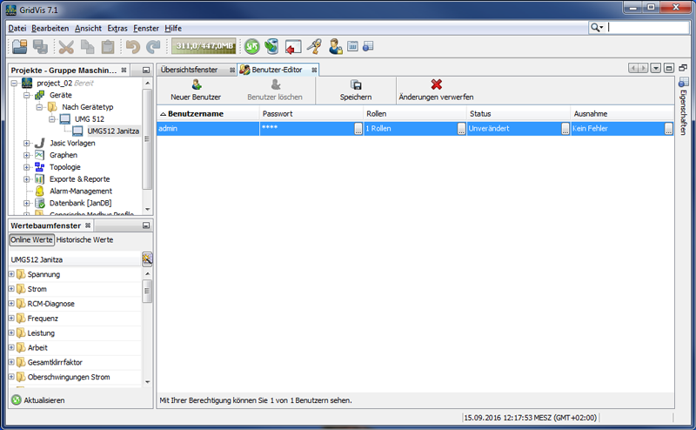Click the search field in top right
The width and height of the screenshot is (696, 430).
point(648,28)
